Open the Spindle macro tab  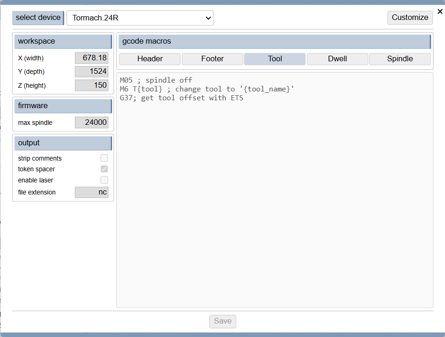point(400,59)
